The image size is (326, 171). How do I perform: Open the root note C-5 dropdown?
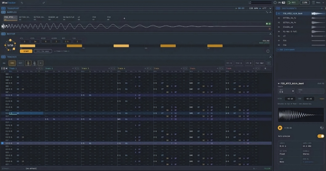pos(286,91)
